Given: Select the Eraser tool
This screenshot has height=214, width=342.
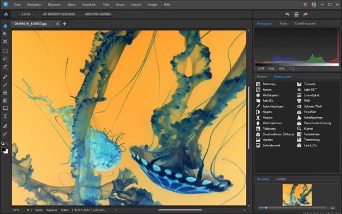Looking at the screenshot, I should click(5, 126).
